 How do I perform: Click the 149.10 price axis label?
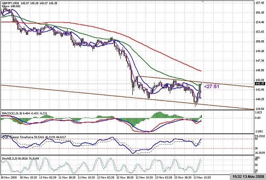pos(261,51)
